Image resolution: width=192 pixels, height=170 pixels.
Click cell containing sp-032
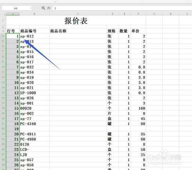click(34, 67)
